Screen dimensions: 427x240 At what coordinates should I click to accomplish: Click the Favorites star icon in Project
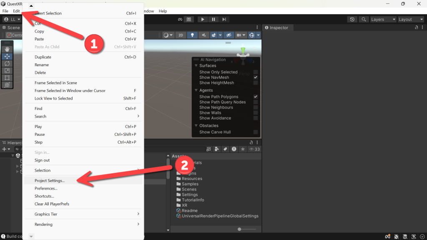point(243,149)
